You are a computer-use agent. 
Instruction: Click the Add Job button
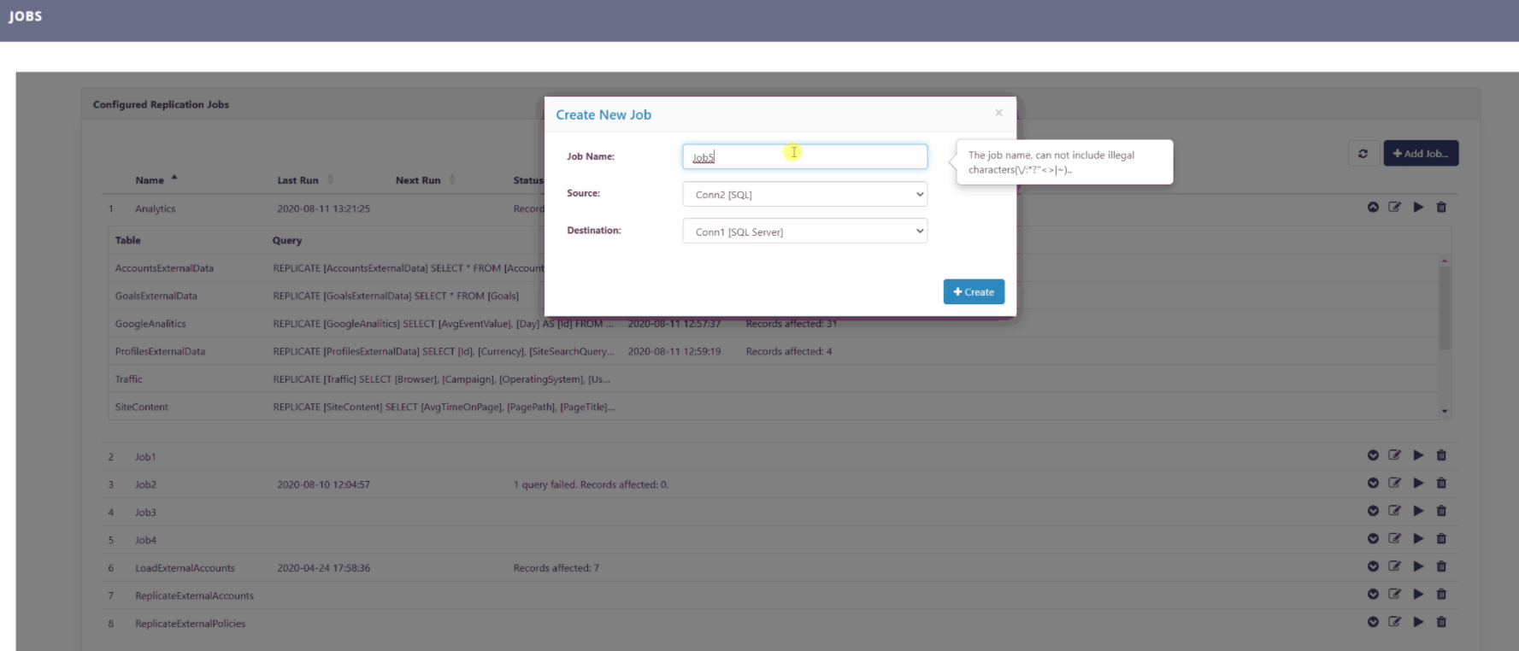pos(1421,154)
